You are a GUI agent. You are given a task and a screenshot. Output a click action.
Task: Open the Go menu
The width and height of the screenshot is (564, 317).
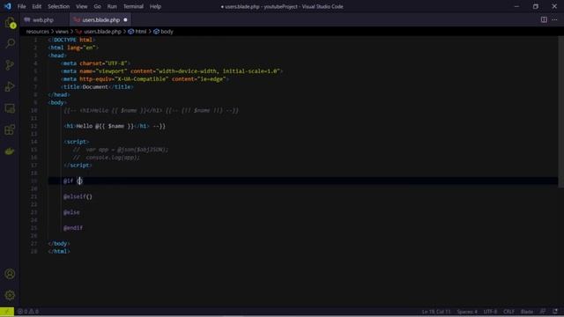[x=97, y=6]
